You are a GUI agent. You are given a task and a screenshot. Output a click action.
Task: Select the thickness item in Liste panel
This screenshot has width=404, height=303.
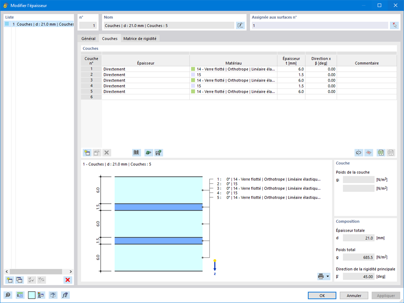39,24
